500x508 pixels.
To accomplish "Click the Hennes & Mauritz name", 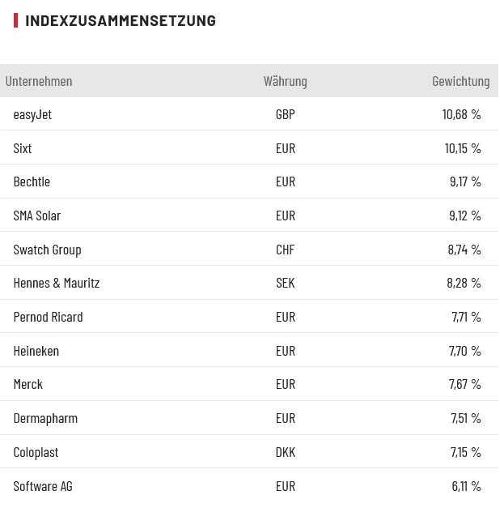I will pyautogui.click(x=57, y=283).
